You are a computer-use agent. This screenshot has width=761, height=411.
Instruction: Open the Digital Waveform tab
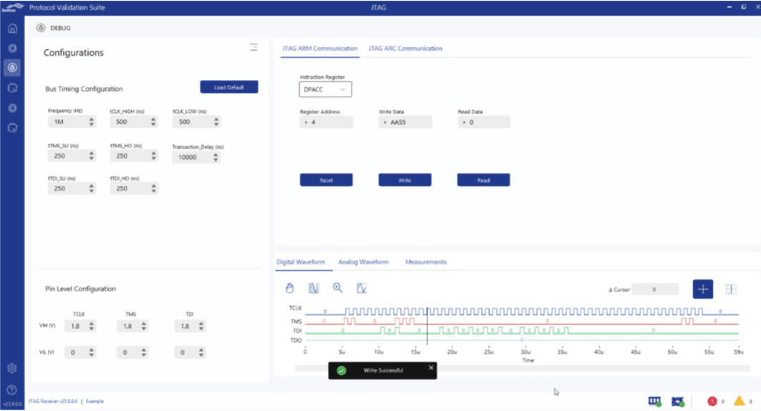[x=301, y=262]
